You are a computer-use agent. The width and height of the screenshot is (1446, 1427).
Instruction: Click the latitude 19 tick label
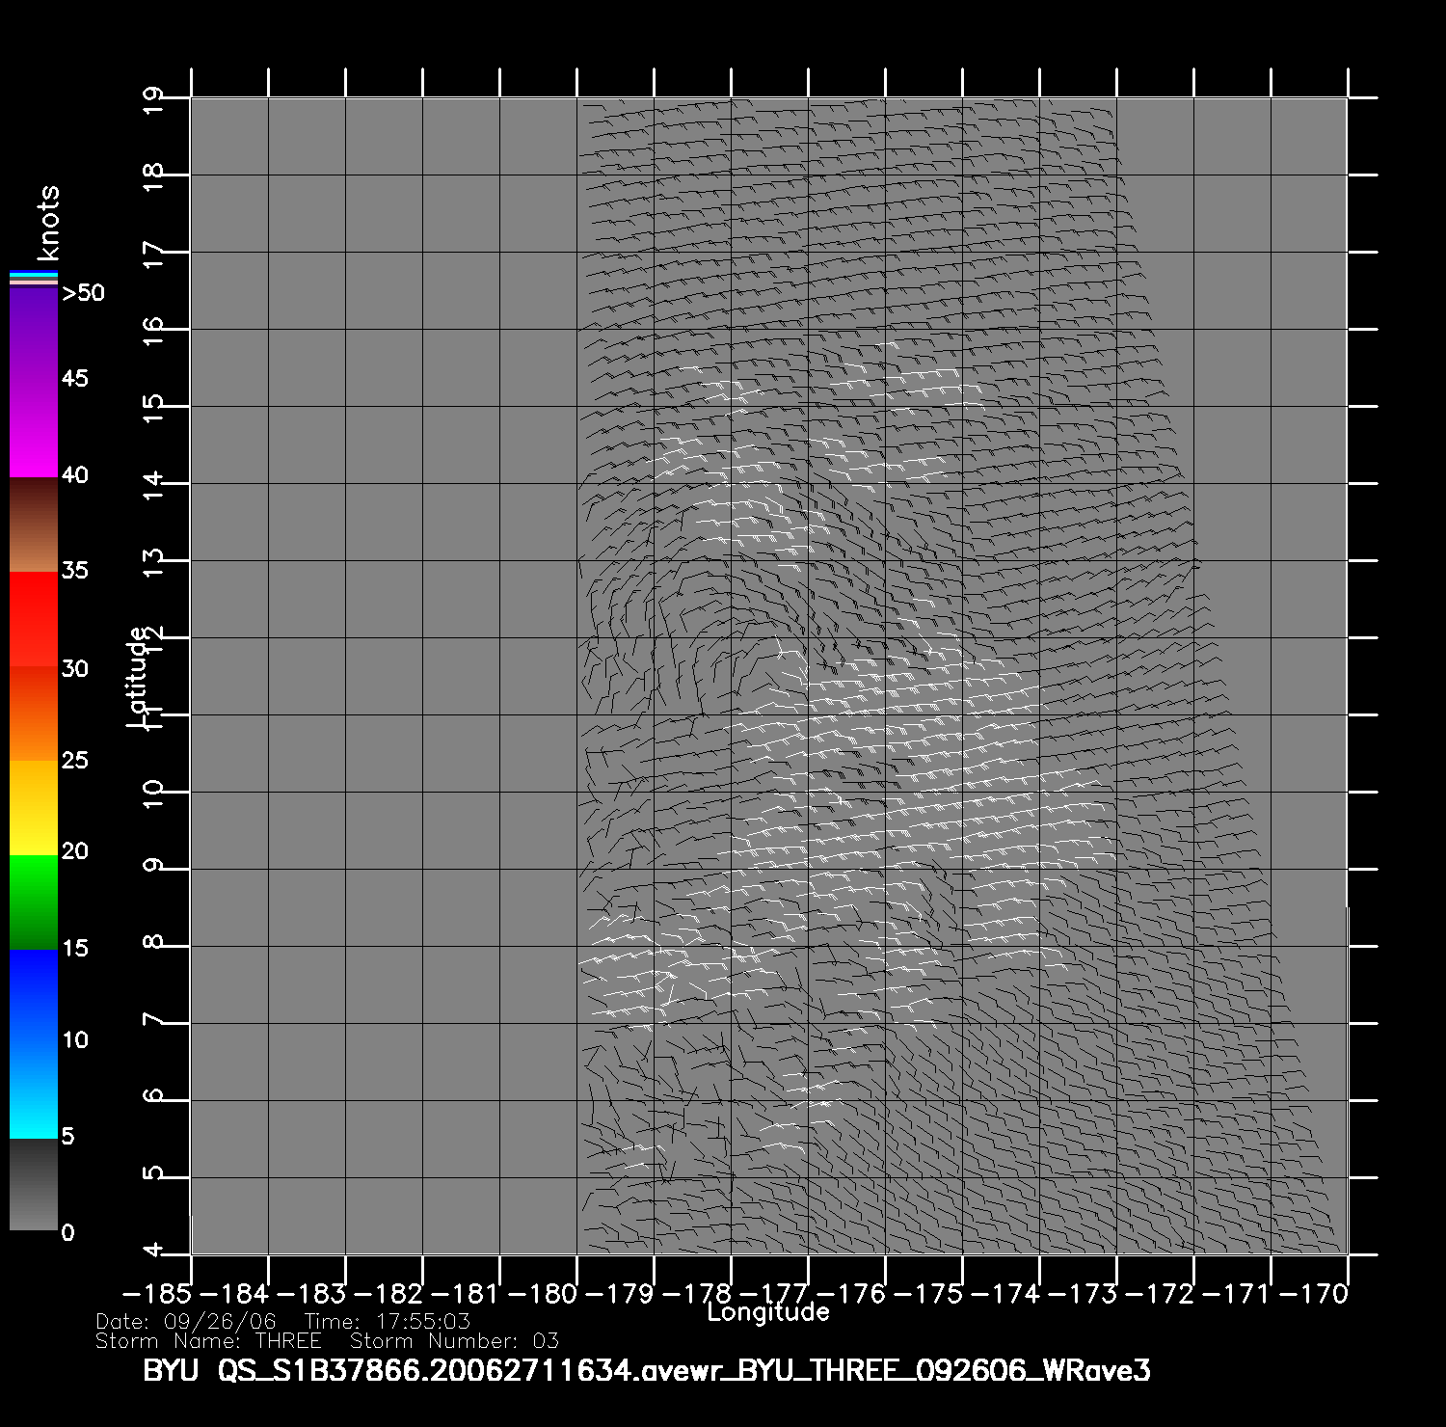point(154,98)
